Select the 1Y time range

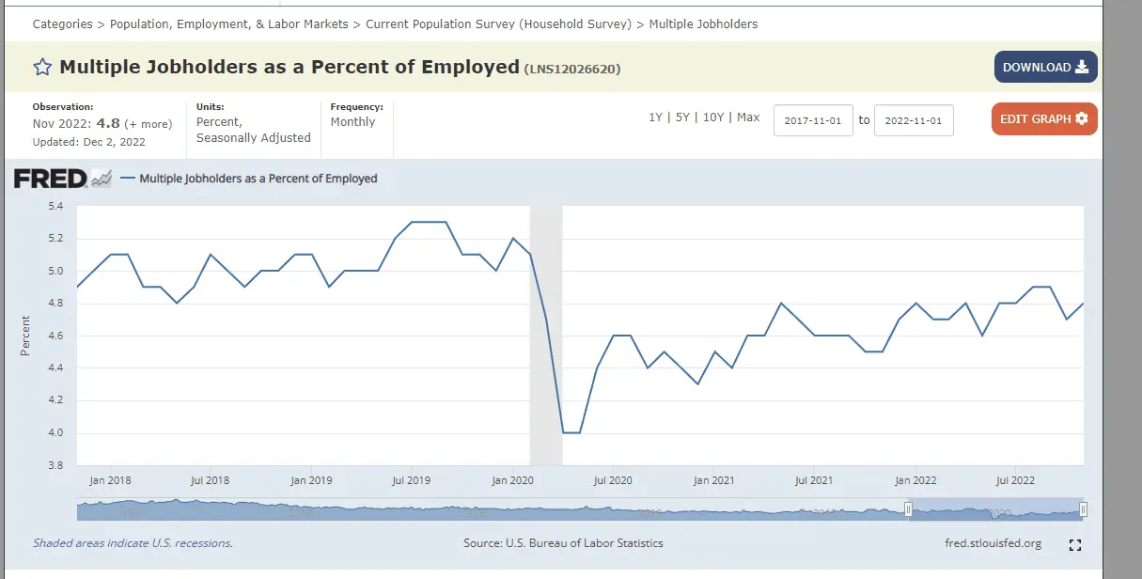[656, 117]
